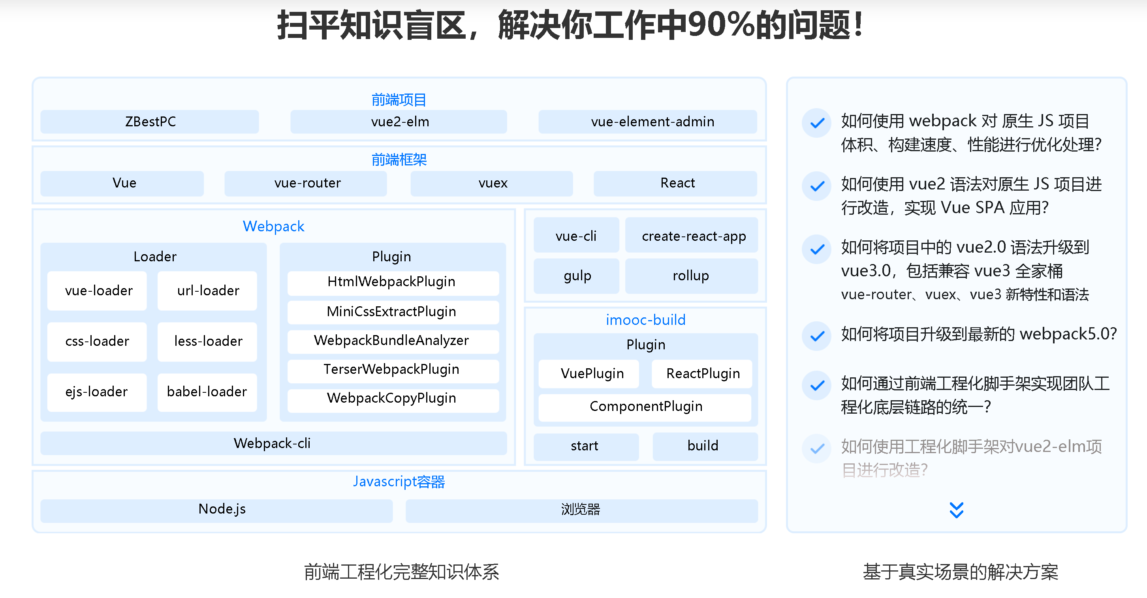Viewport: 1147px width, 598px height.
Task: Click the create-react-app tool box
Action: [692, 235]
